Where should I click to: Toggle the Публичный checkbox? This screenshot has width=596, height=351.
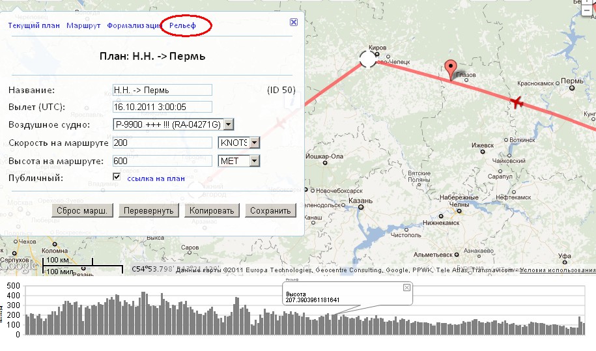tap(117, 176)
